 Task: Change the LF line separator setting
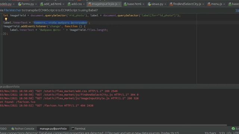pos(229,133)
